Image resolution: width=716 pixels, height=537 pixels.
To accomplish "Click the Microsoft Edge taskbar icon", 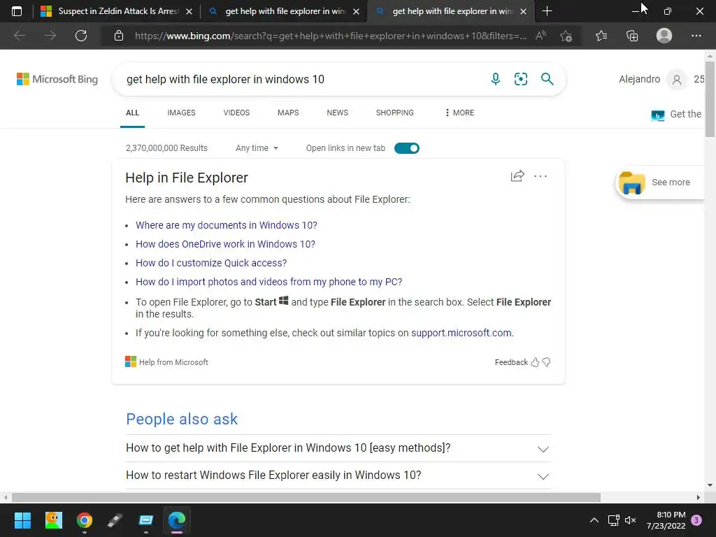I will coord(177,520).
